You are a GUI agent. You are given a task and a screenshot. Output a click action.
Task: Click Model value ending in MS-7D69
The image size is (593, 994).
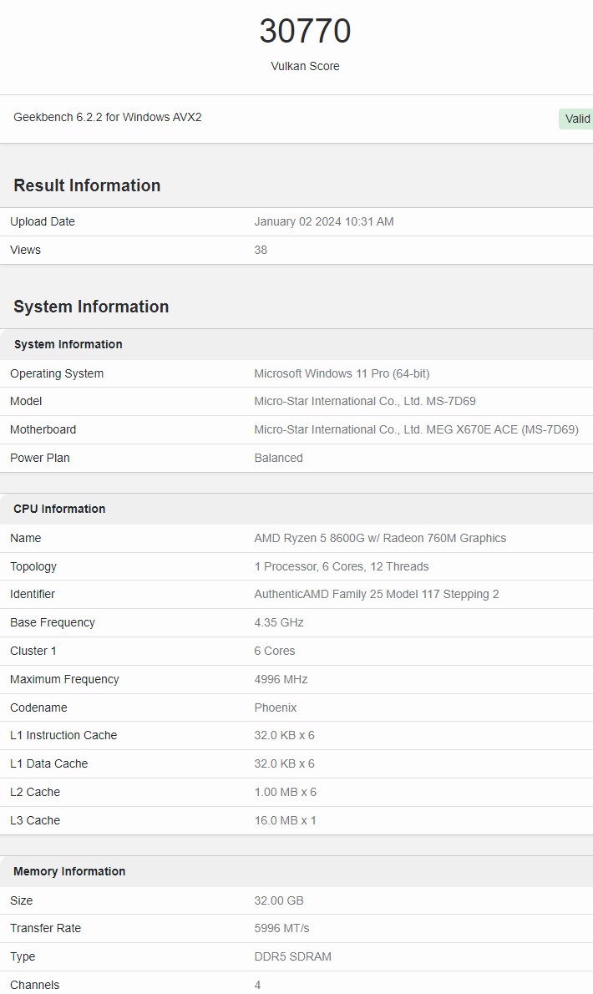point(365,401)
